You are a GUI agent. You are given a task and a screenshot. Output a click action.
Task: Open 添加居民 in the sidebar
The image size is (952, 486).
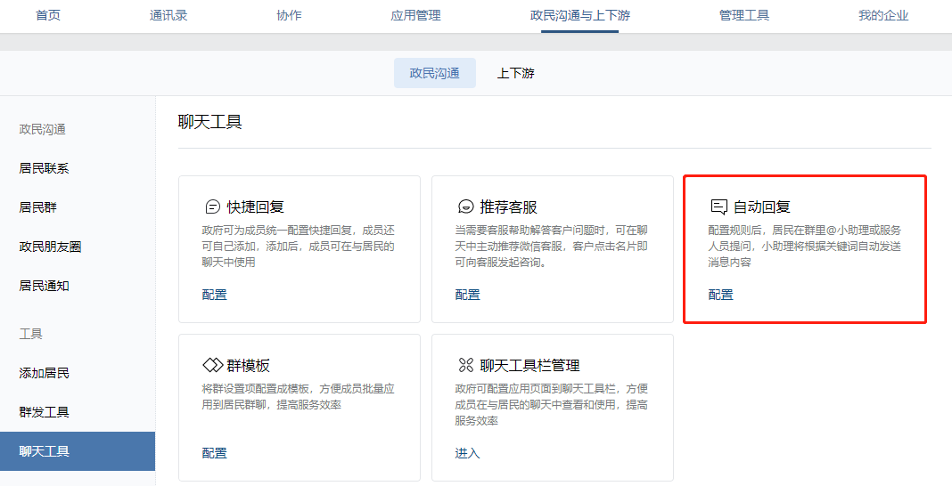point(45,373)
